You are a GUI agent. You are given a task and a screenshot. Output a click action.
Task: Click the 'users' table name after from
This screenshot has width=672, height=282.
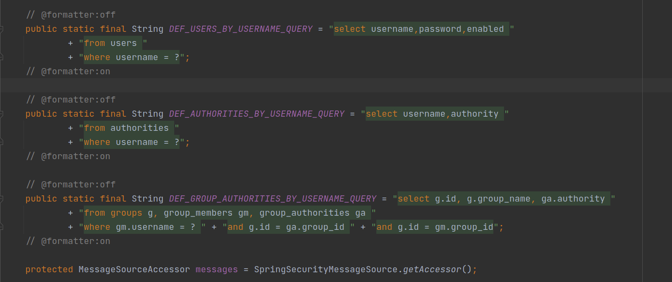pyautogui.click(x=124, y=43)
